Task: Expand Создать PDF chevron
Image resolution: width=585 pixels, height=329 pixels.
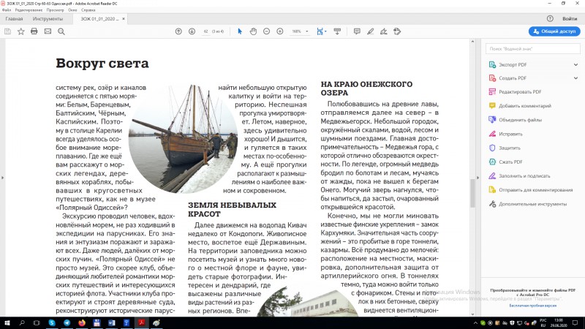Action: 575,78
